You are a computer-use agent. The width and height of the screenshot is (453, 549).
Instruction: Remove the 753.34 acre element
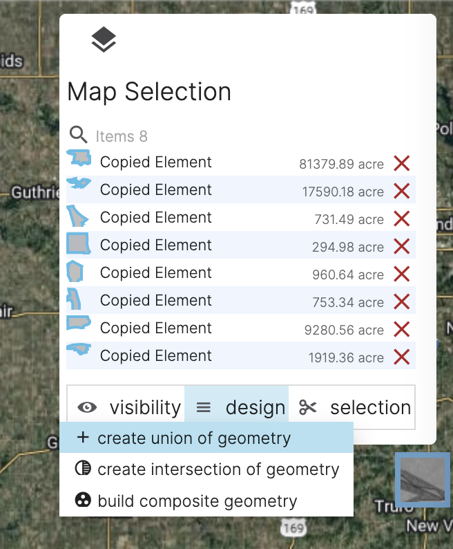pos(402,301)
